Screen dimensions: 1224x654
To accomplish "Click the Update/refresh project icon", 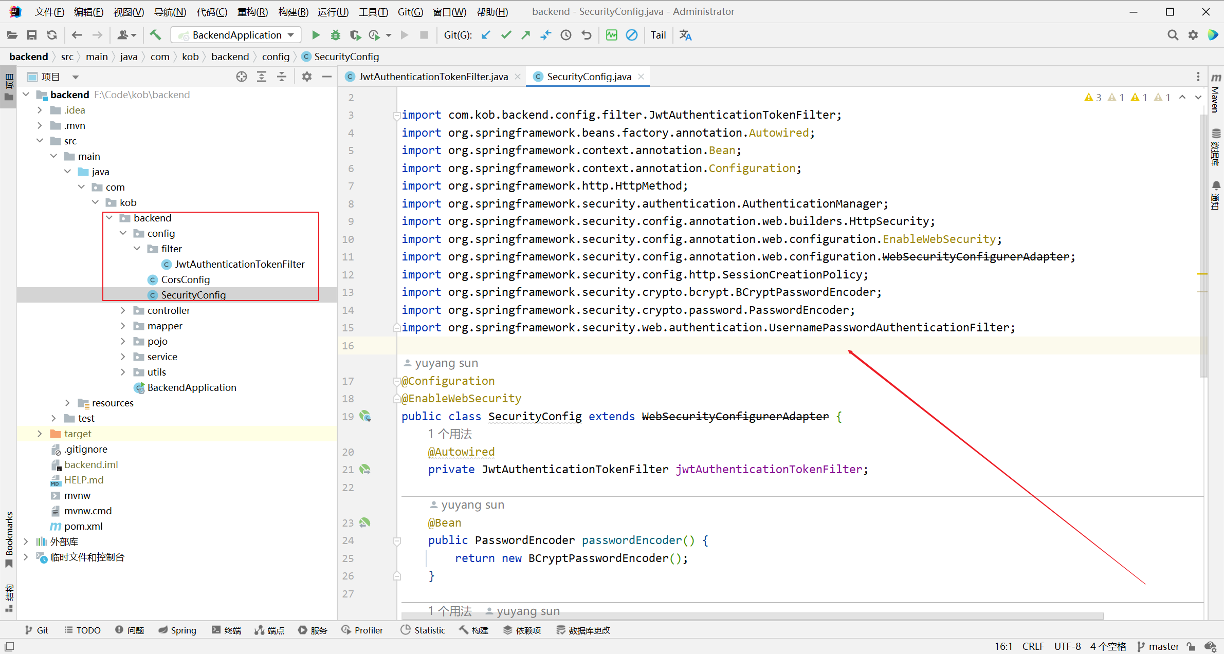I will coord(50,35).
